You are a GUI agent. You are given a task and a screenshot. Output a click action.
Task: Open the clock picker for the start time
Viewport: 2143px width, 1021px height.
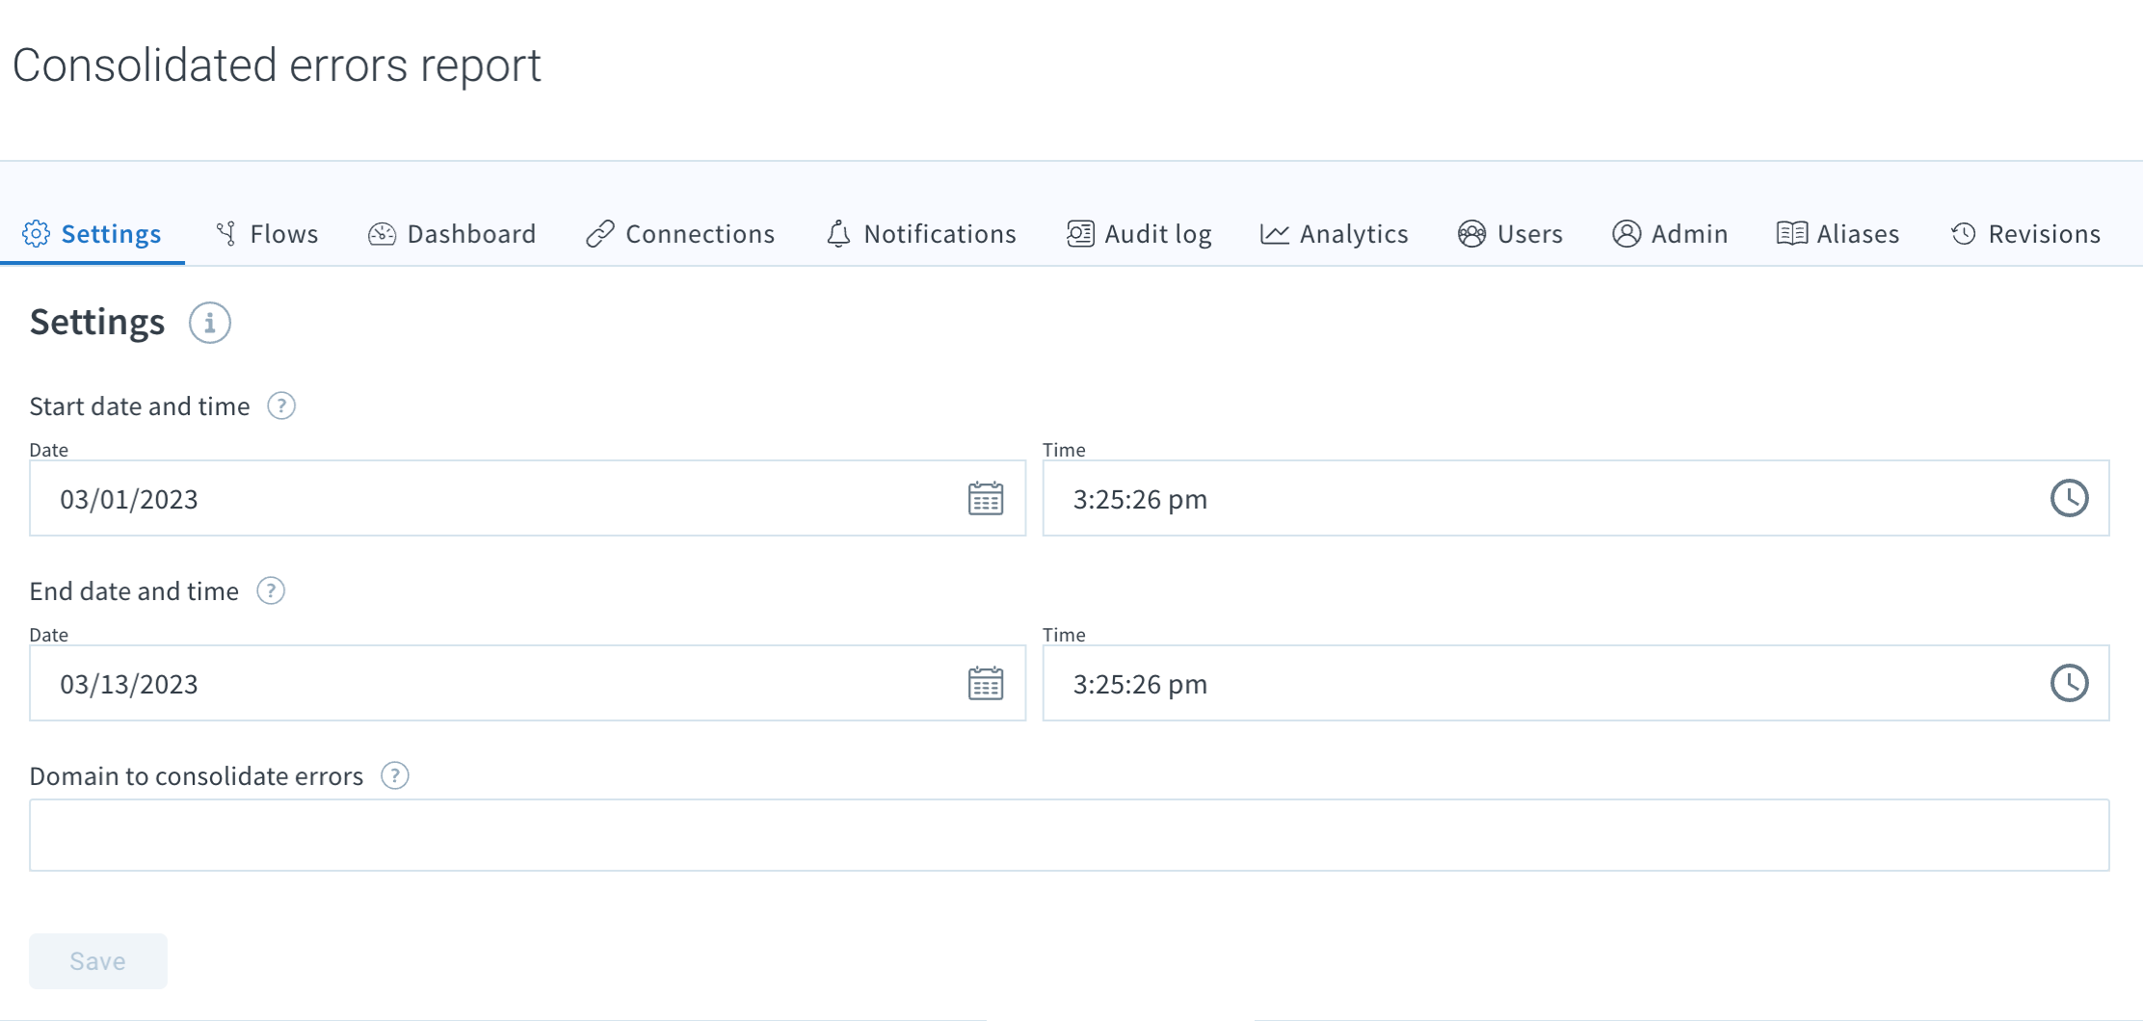coord(2070,498)
